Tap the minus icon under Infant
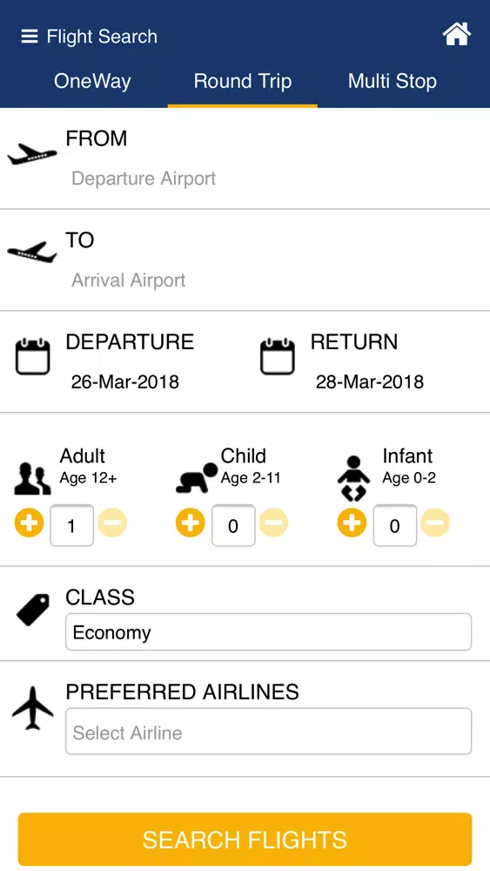 pos(435,523)
